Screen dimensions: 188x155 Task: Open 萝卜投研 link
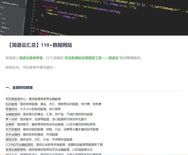pyautogui.click(x=11, y=119)
